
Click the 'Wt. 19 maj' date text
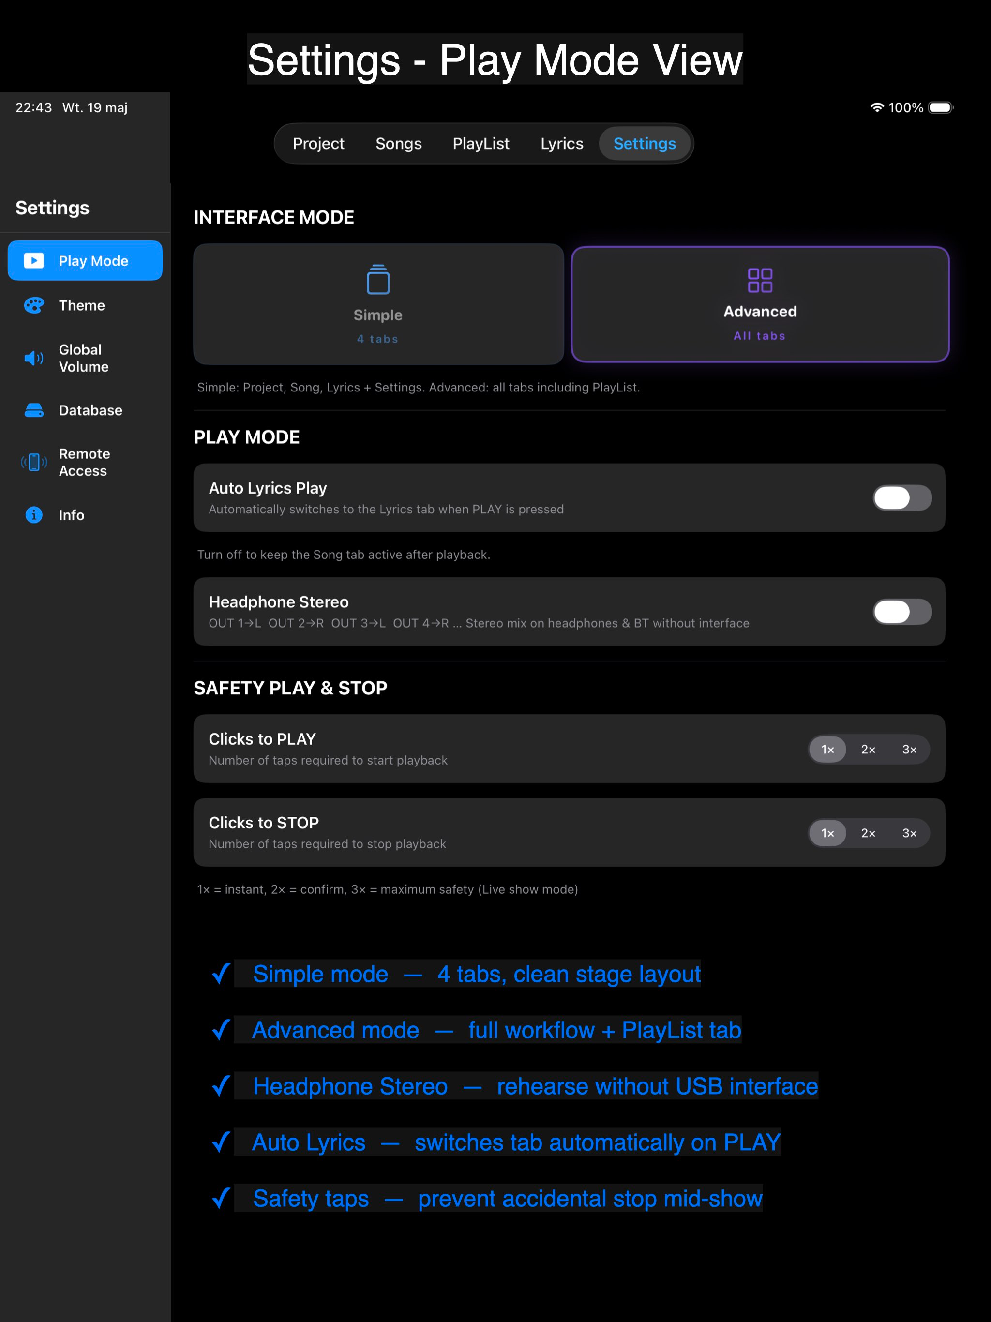(95, 107)
